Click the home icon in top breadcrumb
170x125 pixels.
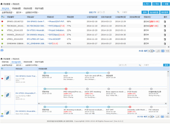pyautogui.click(x=2, y=4)
